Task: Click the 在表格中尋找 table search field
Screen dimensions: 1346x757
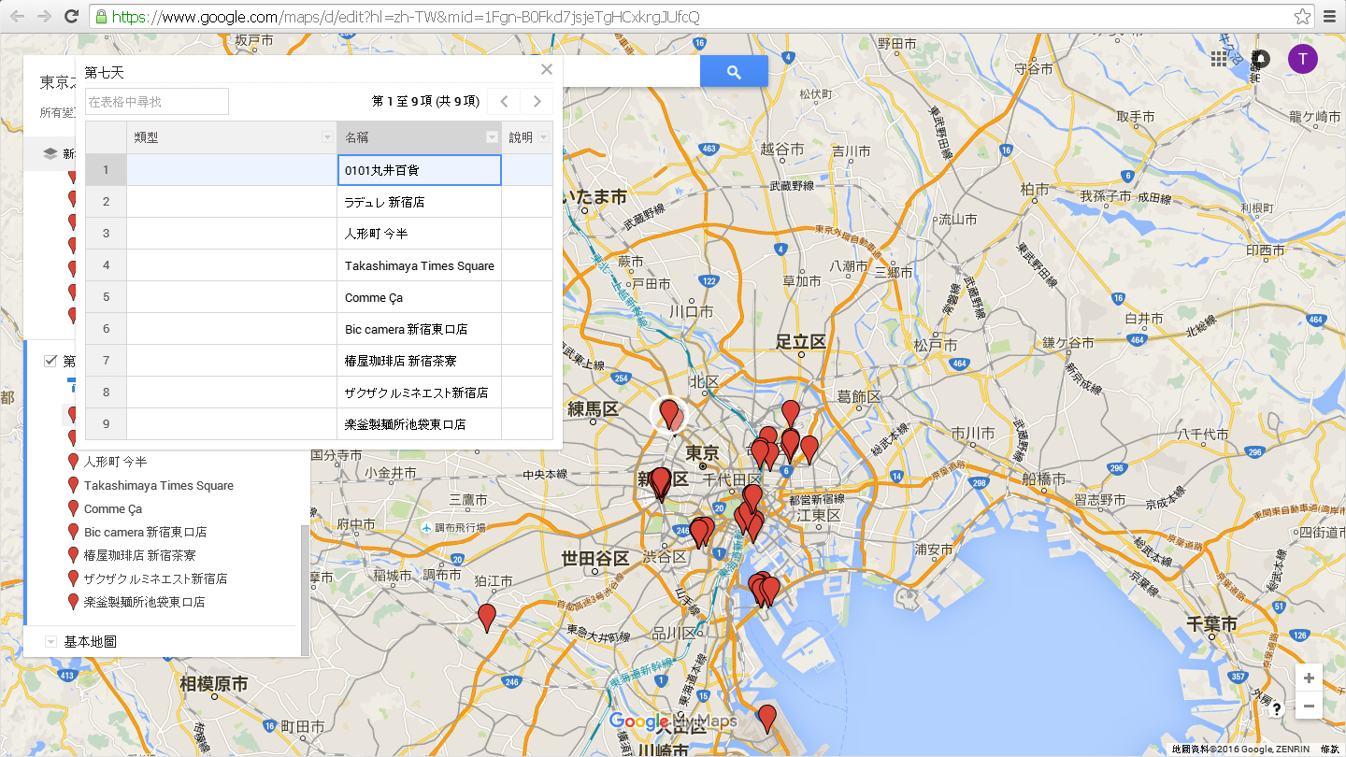Action: [157, 101]
